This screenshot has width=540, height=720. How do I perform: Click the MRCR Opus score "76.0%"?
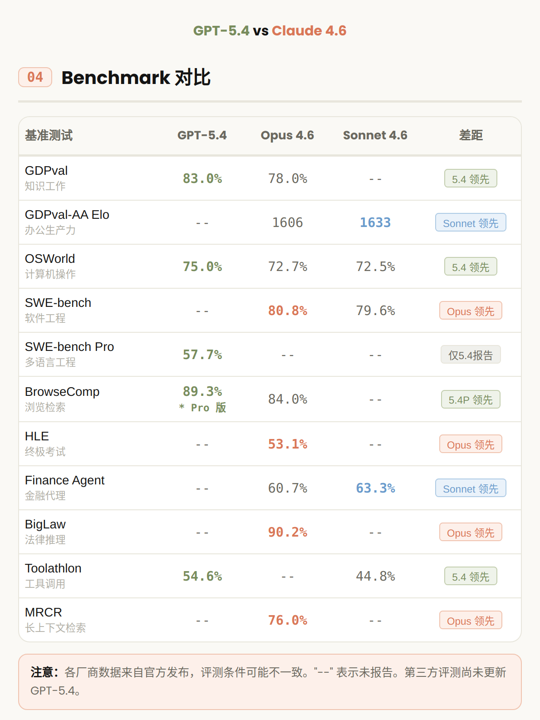[x=288, y=620]
